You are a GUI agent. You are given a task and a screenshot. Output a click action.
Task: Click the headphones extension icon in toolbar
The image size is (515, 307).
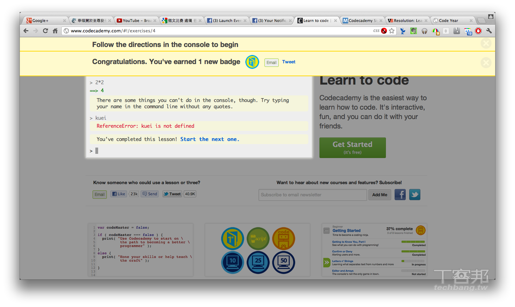424,31
